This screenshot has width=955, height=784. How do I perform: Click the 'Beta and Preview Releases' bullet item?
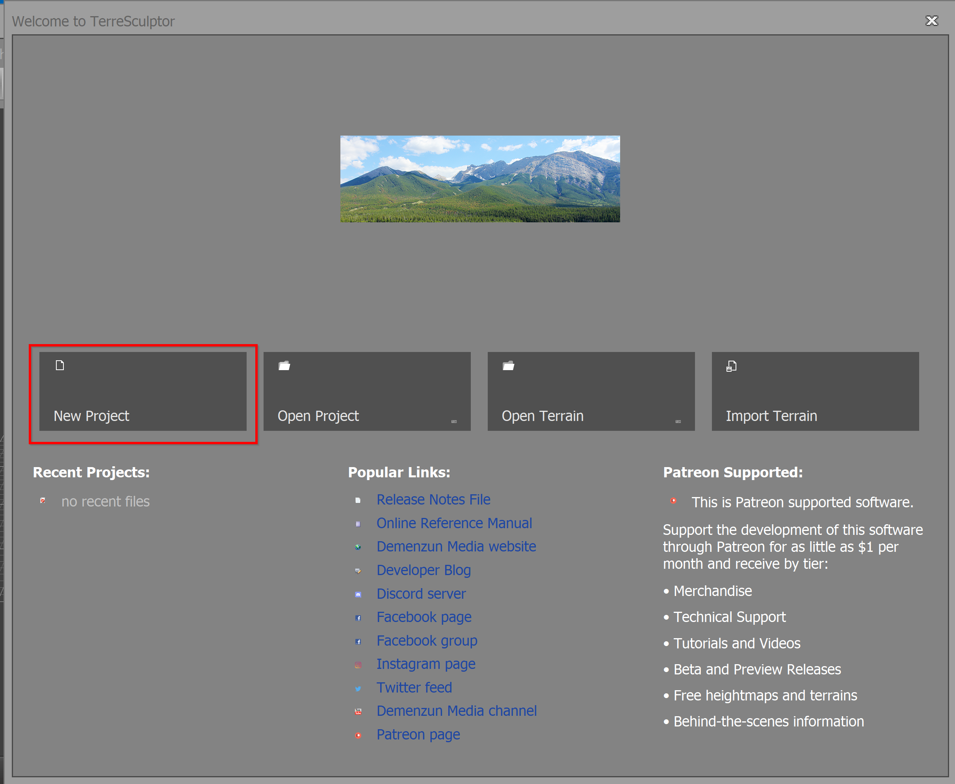752,669
